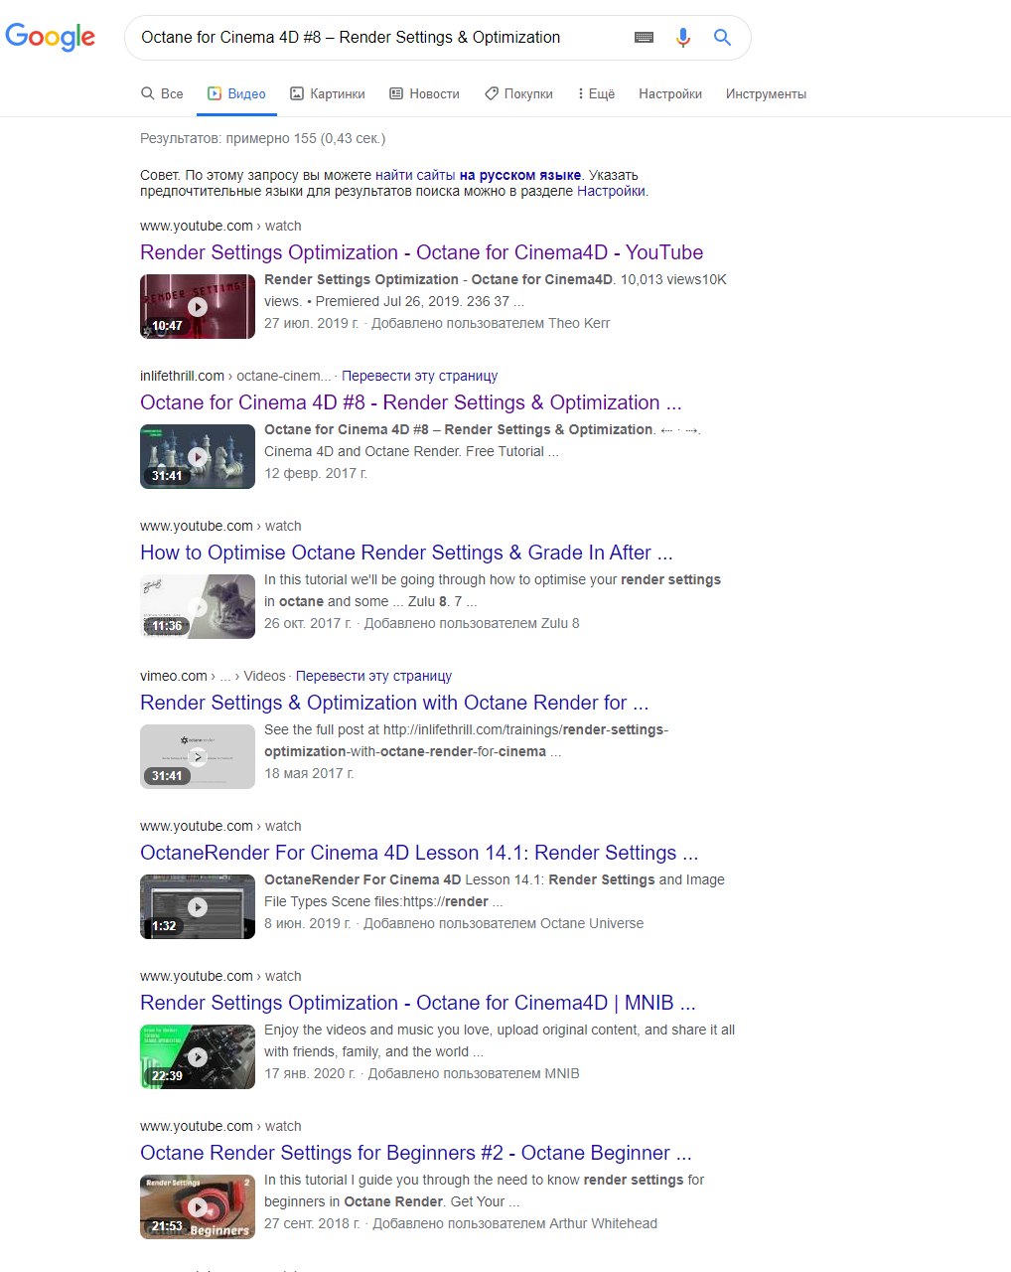This screenshot has height=1272, width=1011.
Task: Click 'Добавлено пользователем MNIB' text
Action: [x=474, y=1073]
